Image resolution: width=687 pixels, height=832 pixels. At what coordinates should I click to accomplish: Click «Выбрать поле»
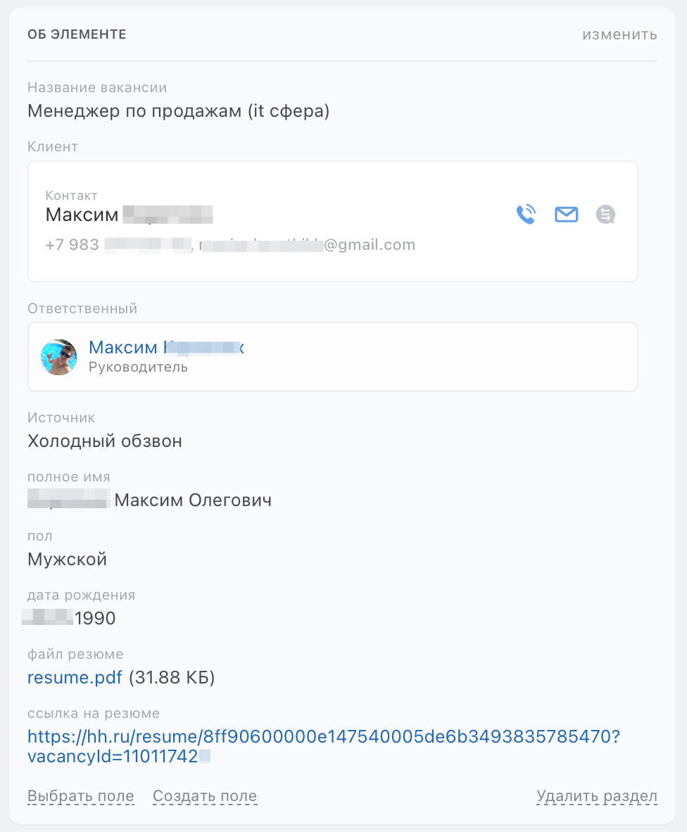tap(81, 796)
